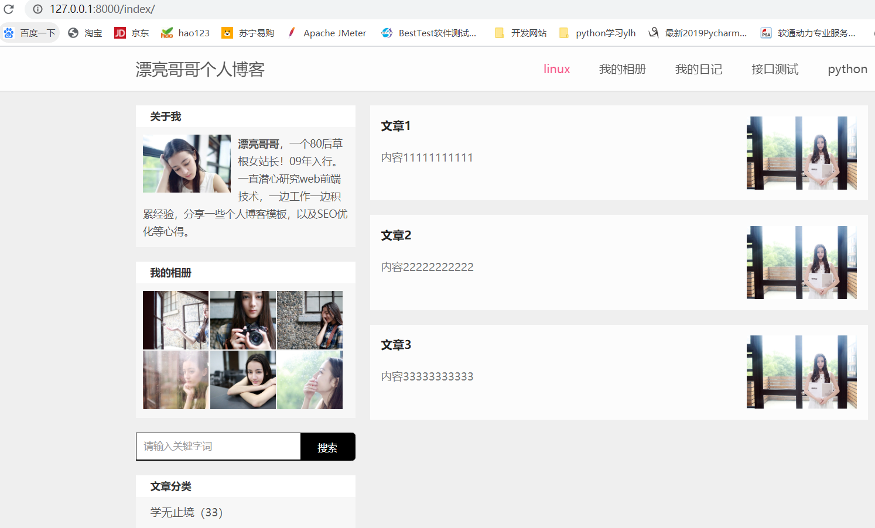
Task: Click the blog title 漂亮哥哥个人博客
Action: point(200,69)
